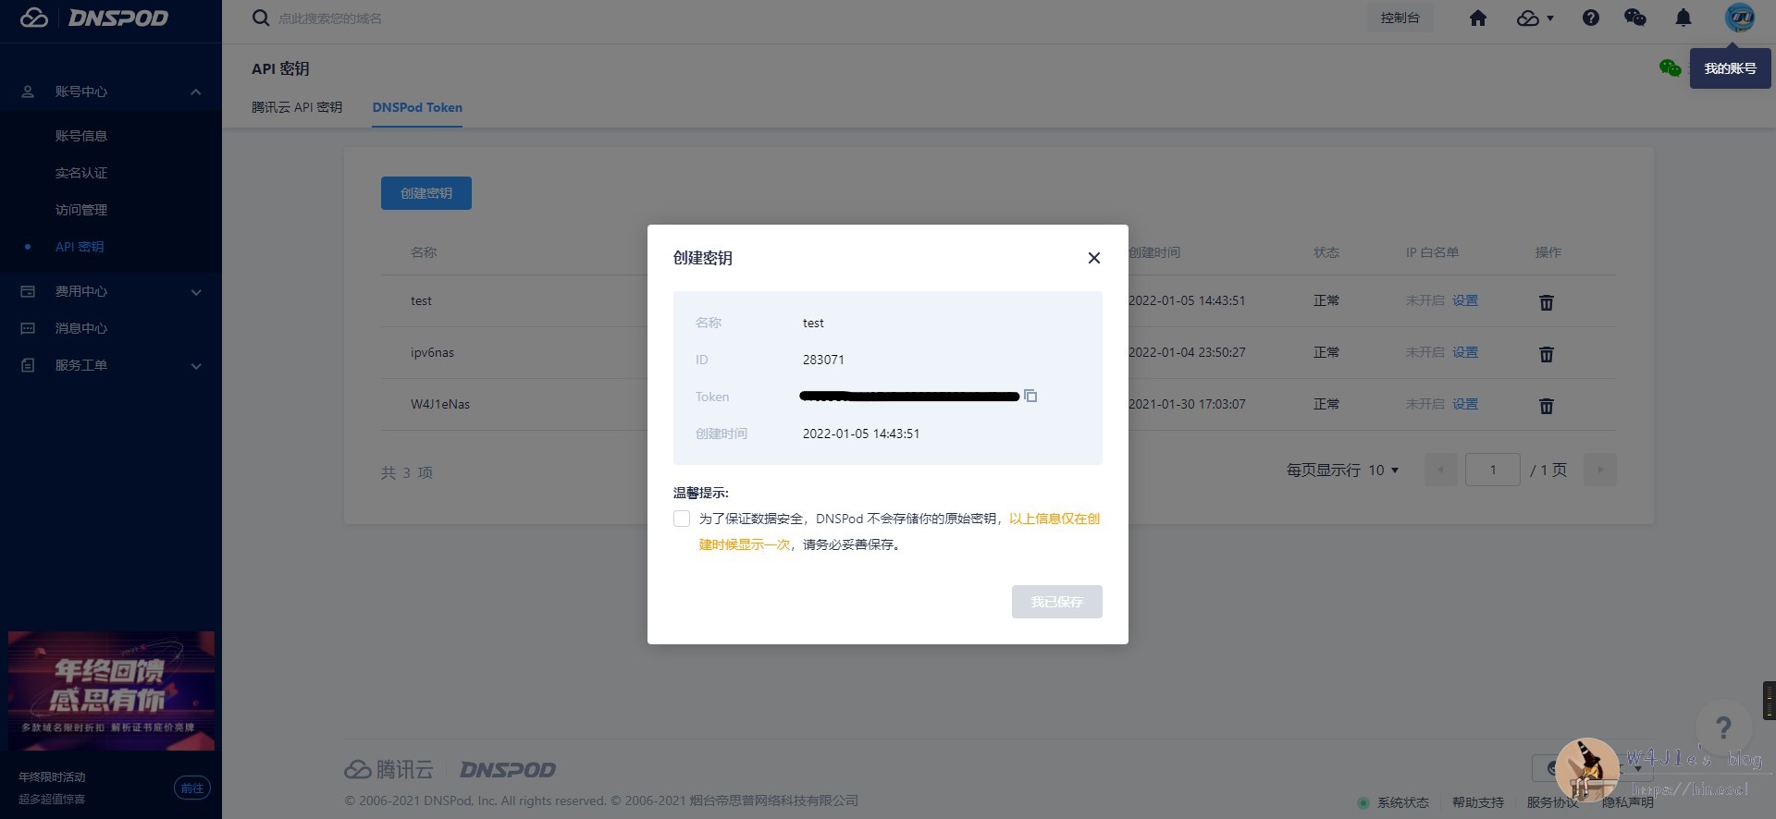Click the domain search input field
This screenshot has width=1776, height=819.
pos(329,18)
